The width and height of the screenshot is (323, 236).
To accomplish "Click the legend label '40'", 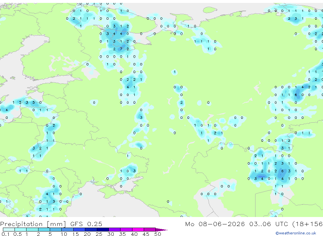I will [134, 234].
